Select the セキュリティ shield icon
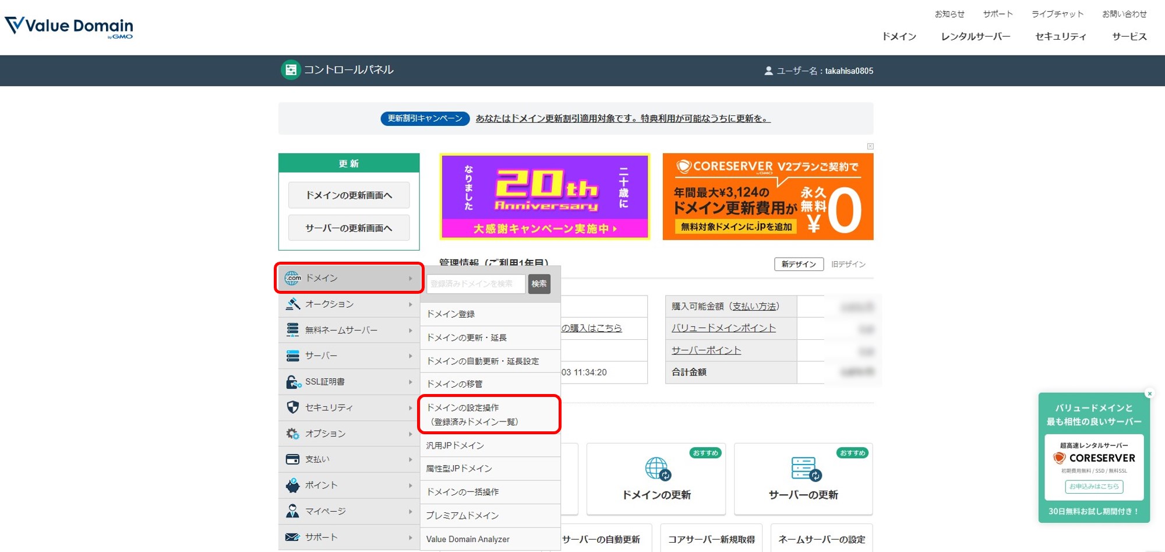 pos(291,407)
